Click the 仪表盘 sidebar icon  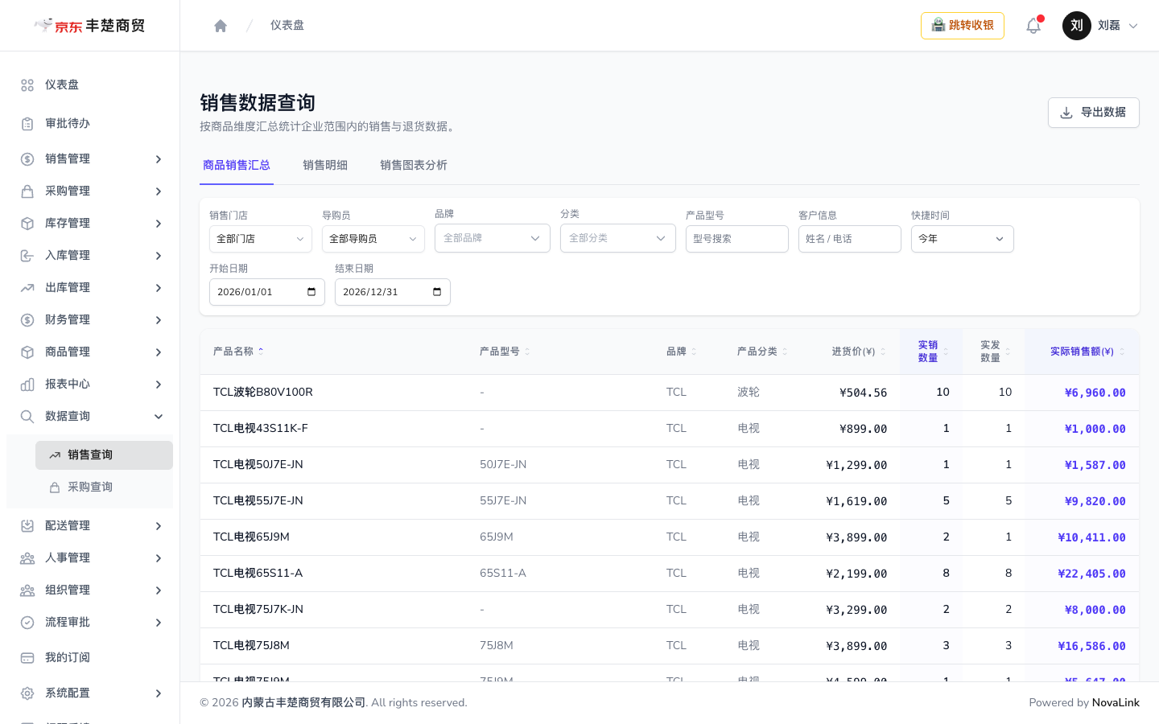coord(27,85)
